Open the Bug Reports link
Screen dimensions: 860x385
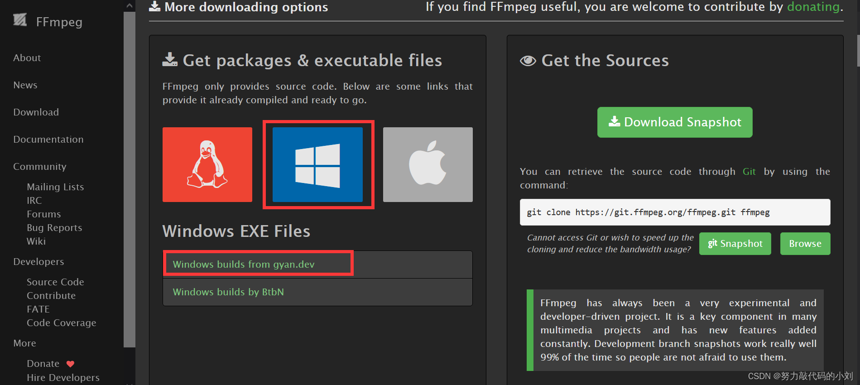click(x=54, y=228)
